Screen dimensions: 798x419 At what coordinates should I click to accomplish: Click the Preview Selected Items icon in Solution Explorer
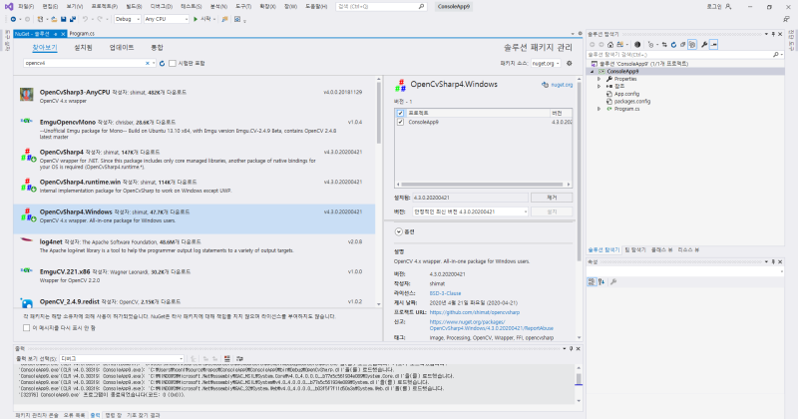[x=713, y=45]
